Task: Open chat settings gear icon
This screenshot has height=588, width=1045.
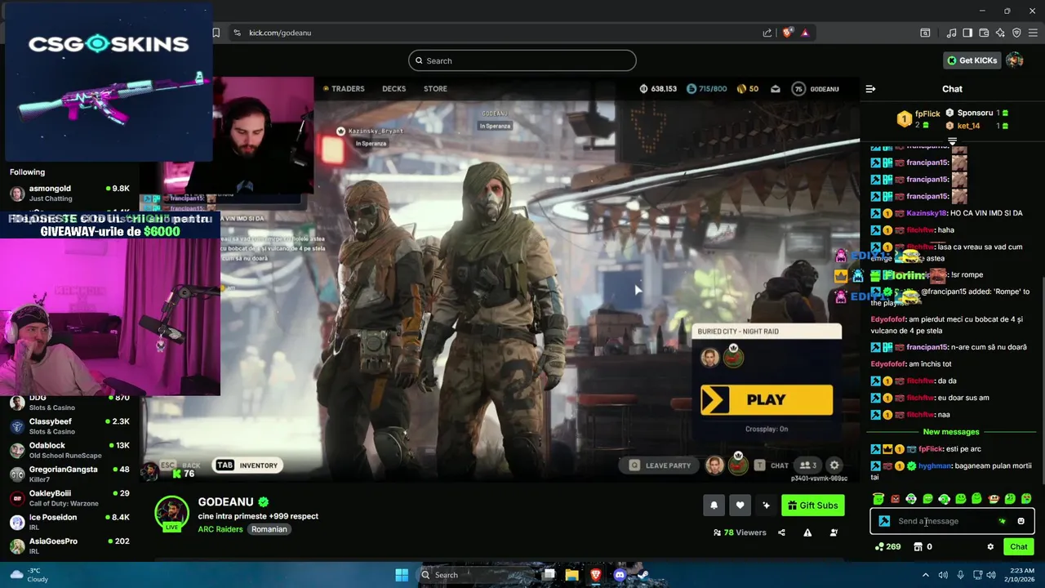Action: pos(990,547)
